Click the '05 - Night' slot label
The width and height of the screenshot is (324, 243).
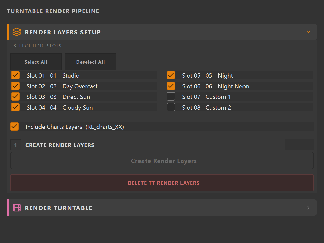click(x=219, y=76)
